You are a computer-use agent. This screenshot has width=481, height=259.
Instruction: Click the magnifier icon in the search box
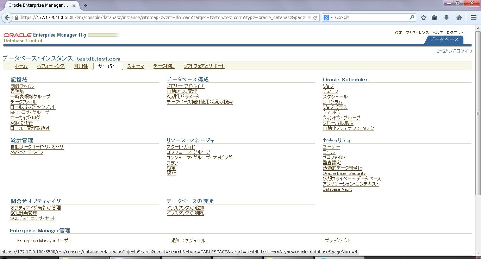[412, 18]
